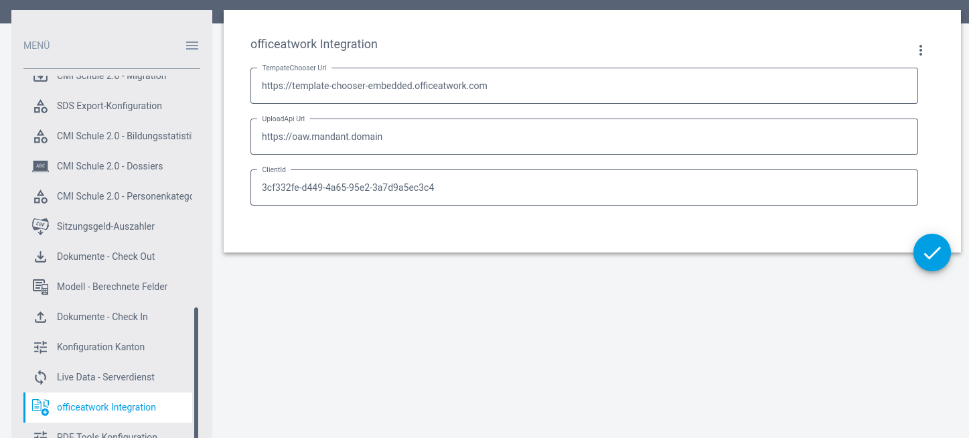Screen dimensions: 969x438
Task: Toggle the sidebar open with the MENÜ hamburger
Action: 192,46
